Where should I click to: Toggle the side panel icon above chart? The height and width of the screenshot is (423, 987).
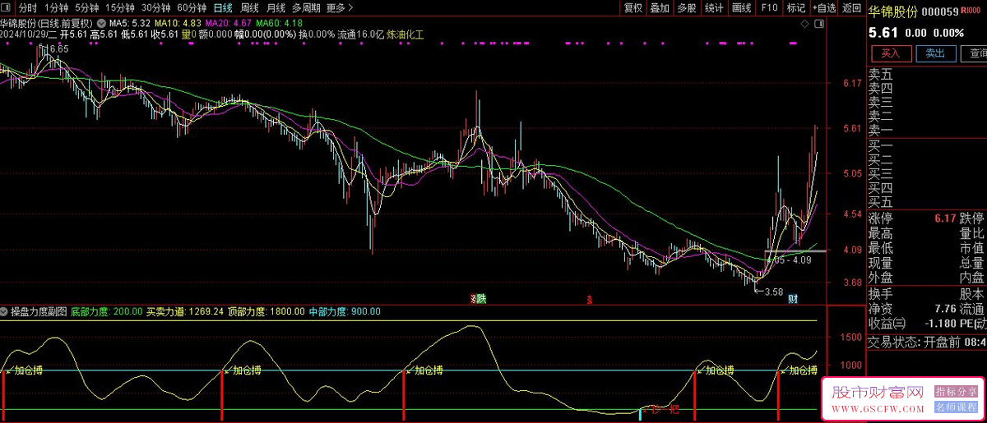click(x=819, y=25)
